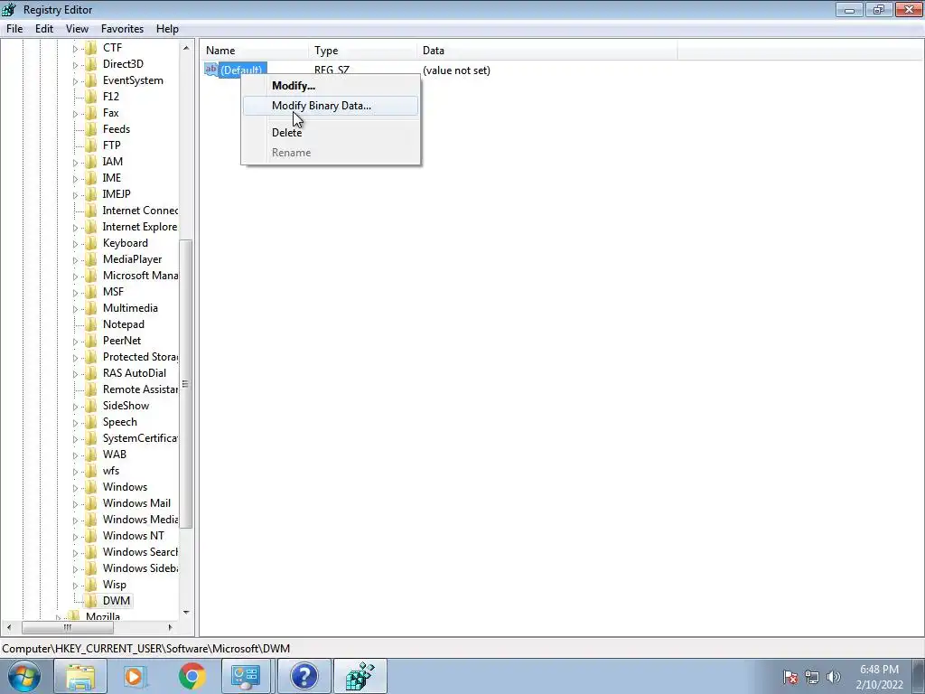The image size is (925, 694).
Task: Expand the IAM key
Action: pyautogui.click(x=75, y=163)
